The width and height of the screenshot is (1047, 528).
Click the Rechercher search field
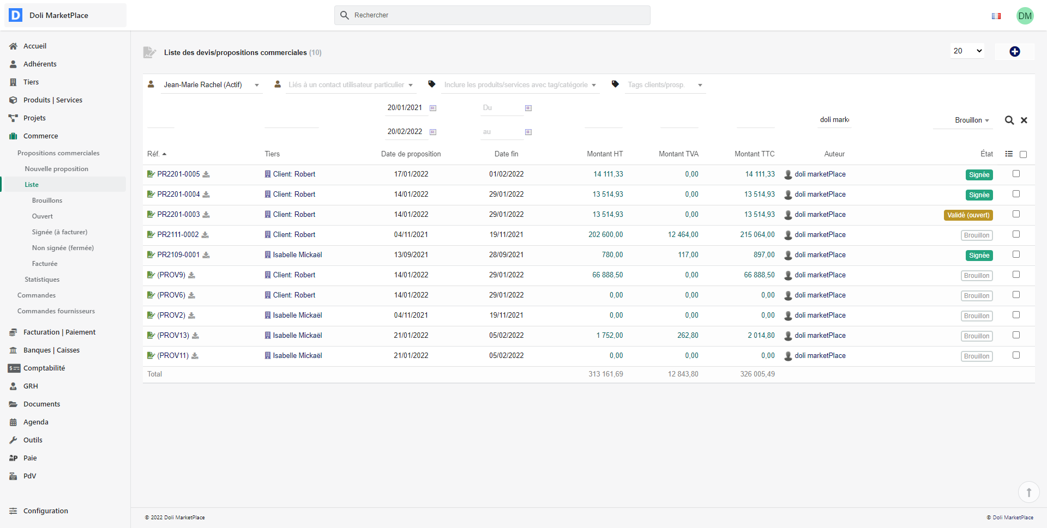[x=492, y=15]
